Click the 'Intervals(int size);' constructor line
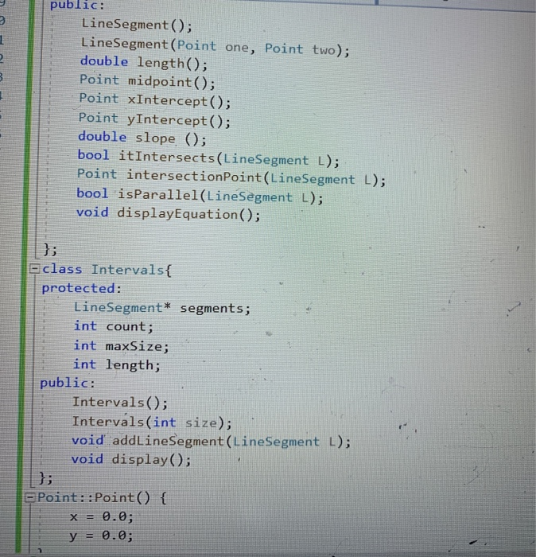The height and width of the screenshot is (557, 536). click(x=152, y=422)
